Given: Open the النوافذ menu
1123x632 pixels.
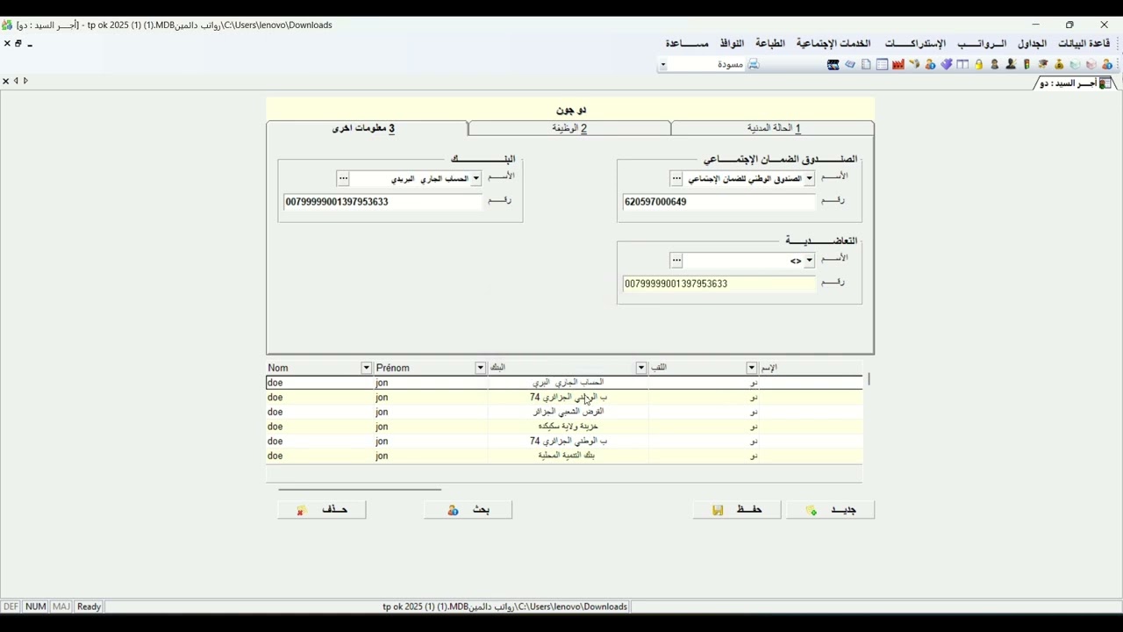Looking at the screenshot, I should click(732, 43).
